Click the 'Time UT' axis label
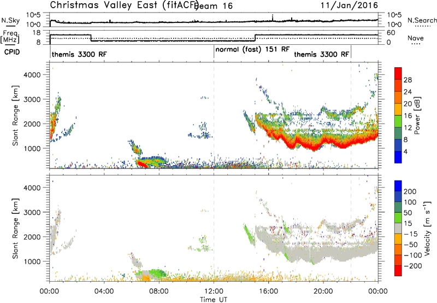 pos(214,300)
